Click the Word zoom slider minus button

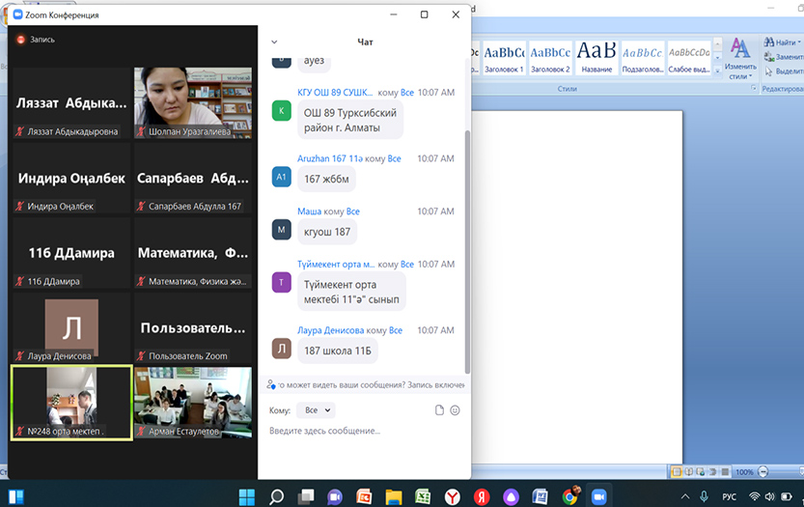tap(763, 472)
